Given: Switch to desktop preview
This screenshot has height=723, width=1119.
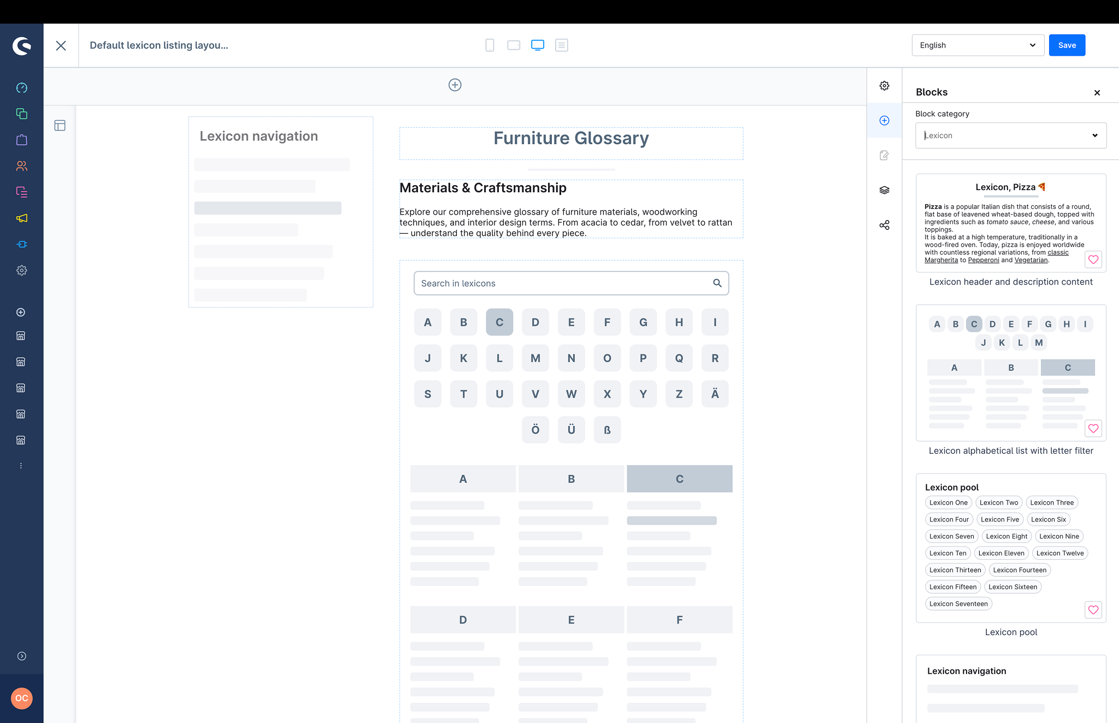Looking at the screenshot, I should 538,45.
